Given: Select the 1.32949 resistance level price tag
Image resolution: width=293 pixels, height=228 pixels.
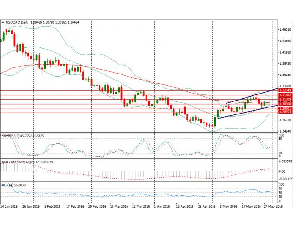Looking at the screenshot, I should 283,90.
